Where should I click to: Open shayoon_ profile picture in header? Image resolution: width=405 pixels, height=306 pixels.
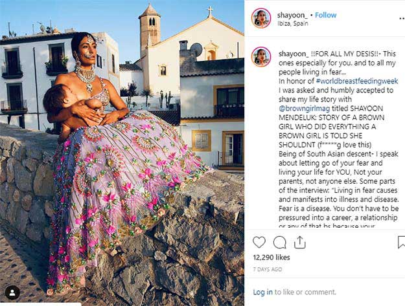tap(261, 17)
